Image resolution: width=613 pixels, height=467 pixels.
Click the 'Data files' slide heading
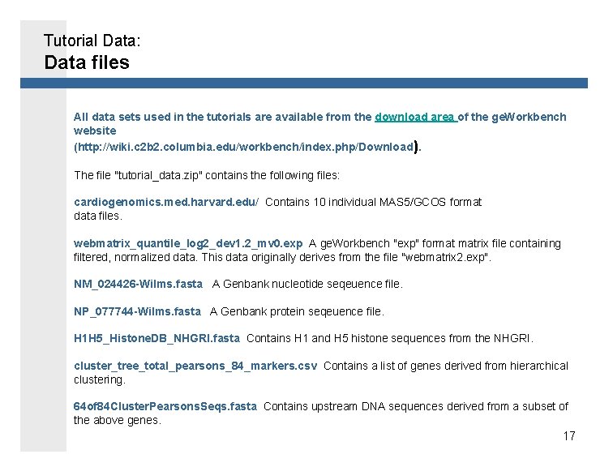87,62
